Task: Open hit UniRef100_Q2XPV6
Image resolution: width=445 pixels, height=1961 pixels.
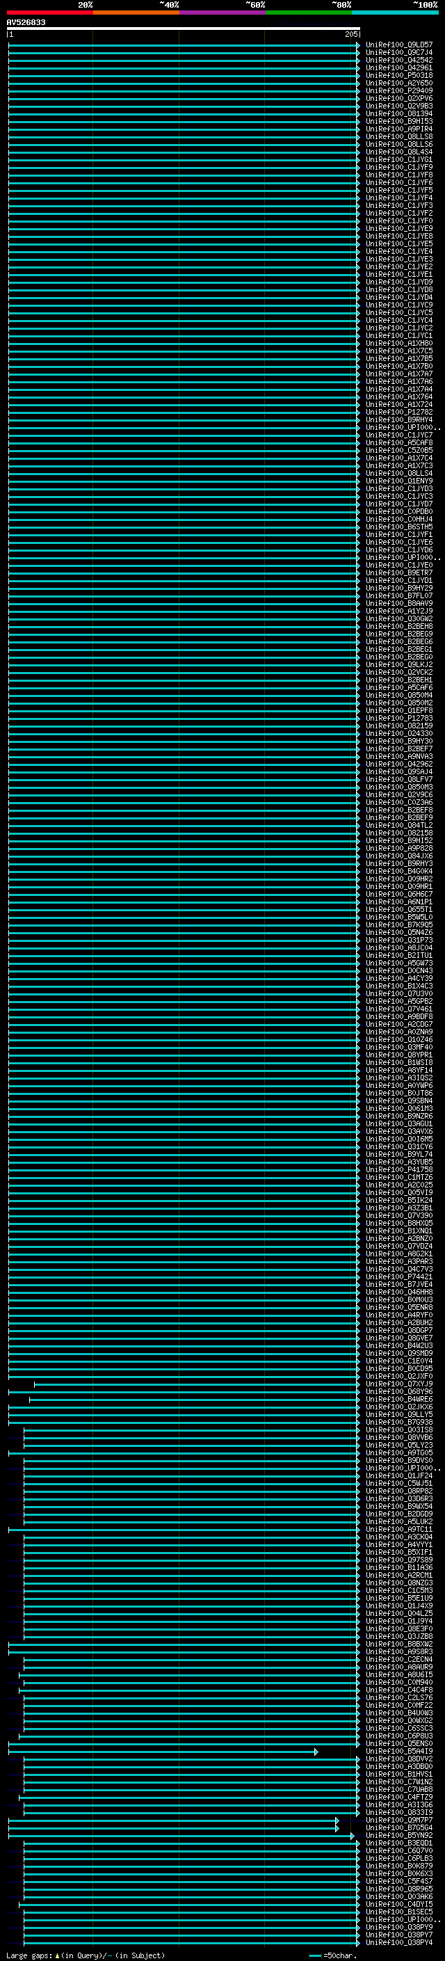Action: coord(399,98)
